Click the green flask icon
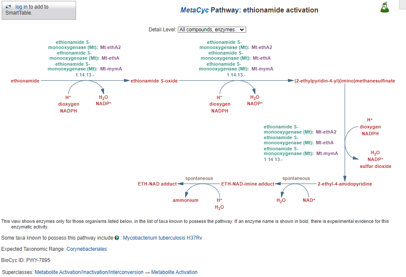 385,7
